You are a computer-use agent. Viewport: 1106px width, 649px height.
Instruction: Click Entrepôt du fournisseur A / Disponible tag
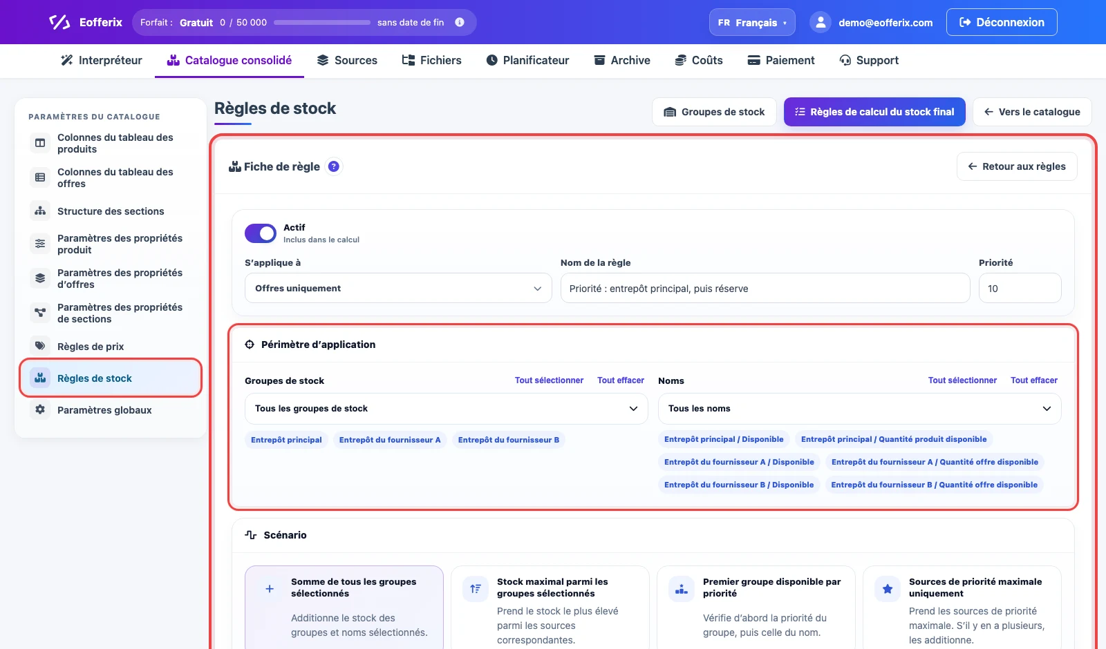tap(739, 462)
